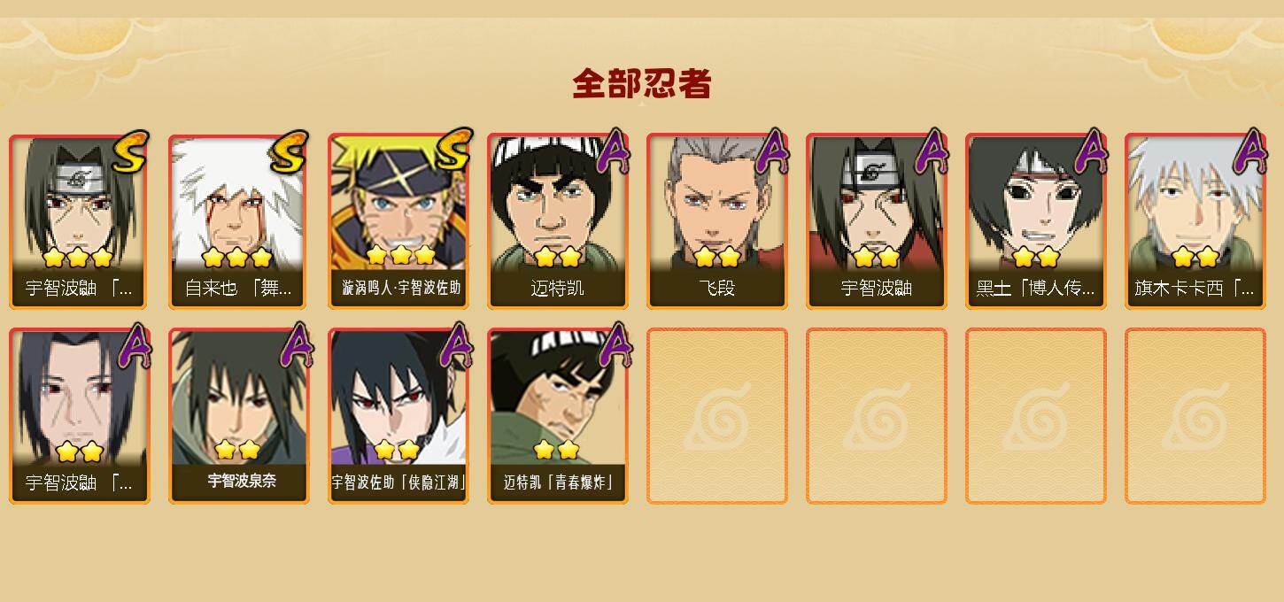Pick the 旗木卡卡西 ninja card
This screenshot has height=602, width=1284.
tap(1195, 221)
